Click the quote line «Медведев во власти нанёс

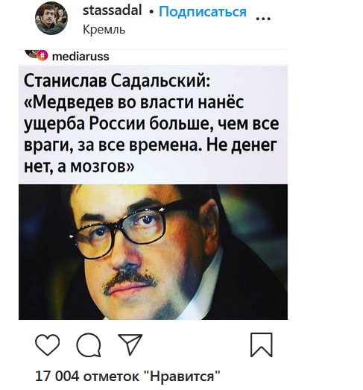[x=133, y=102]
